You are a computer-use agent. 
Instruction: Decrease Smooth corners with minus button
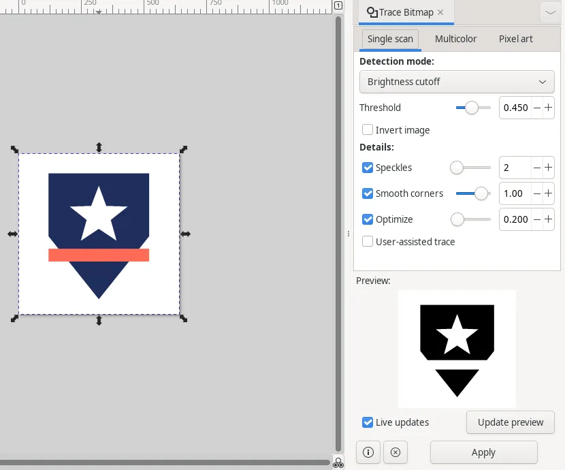537,193
